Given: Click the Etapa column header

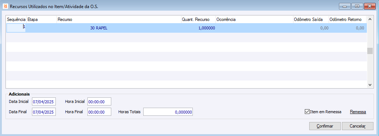Looking at the screenshot, I should point(41,19).
